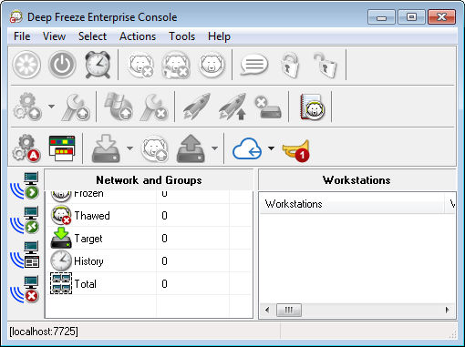
Task: Click the Restart workstation toolbar icon
Action: pos(26,65)
